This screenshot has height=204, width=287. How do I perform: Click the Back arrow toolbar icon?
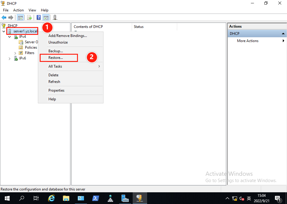click(4, 17)
